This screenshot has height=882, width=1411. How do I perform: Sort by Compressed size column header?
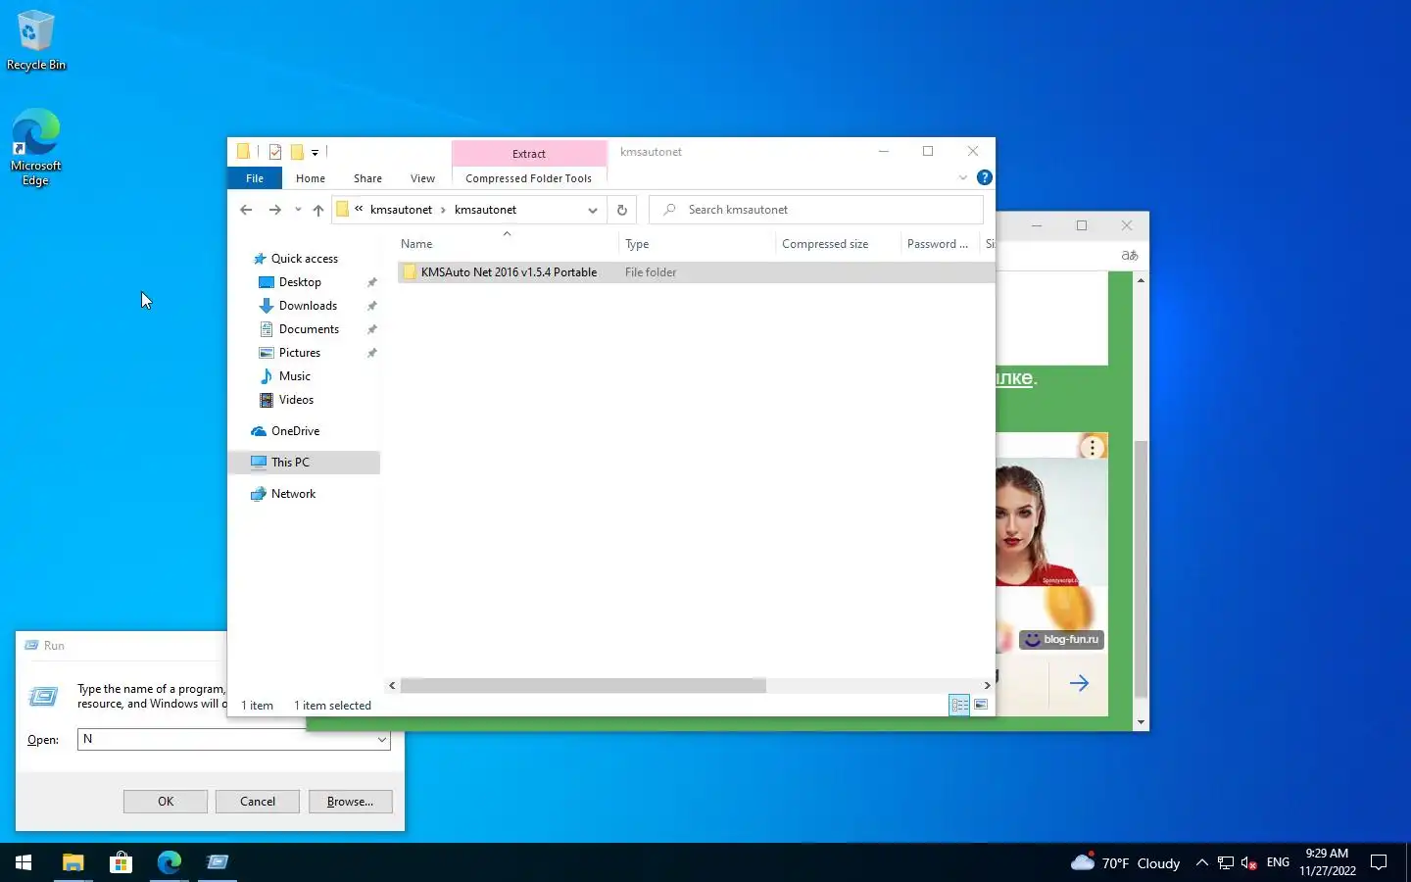click(838, 244)
